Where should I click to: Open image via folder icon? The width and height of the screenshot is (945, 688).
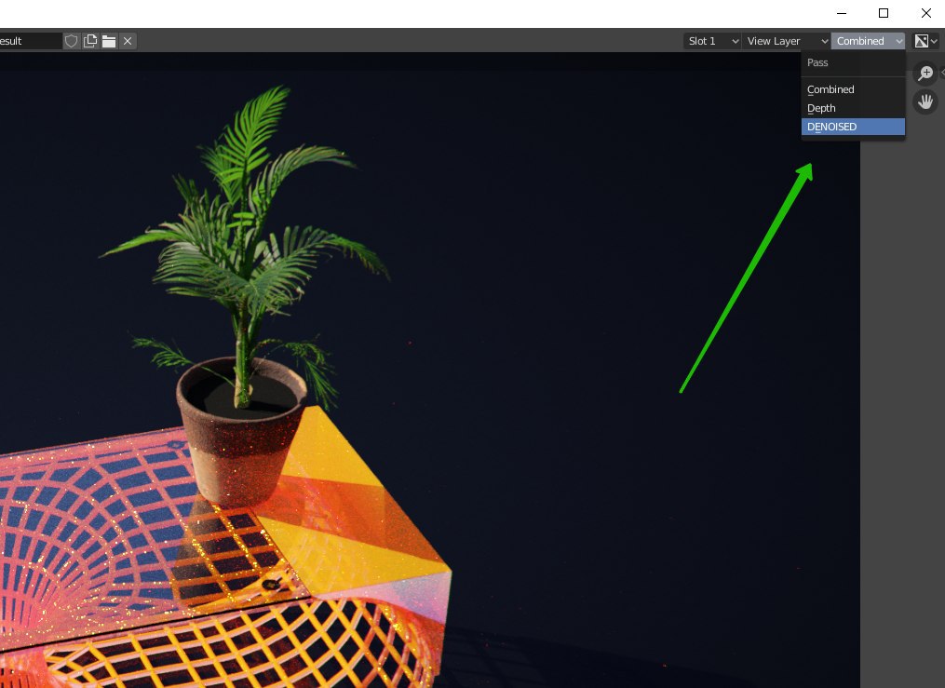click(109, 41)
